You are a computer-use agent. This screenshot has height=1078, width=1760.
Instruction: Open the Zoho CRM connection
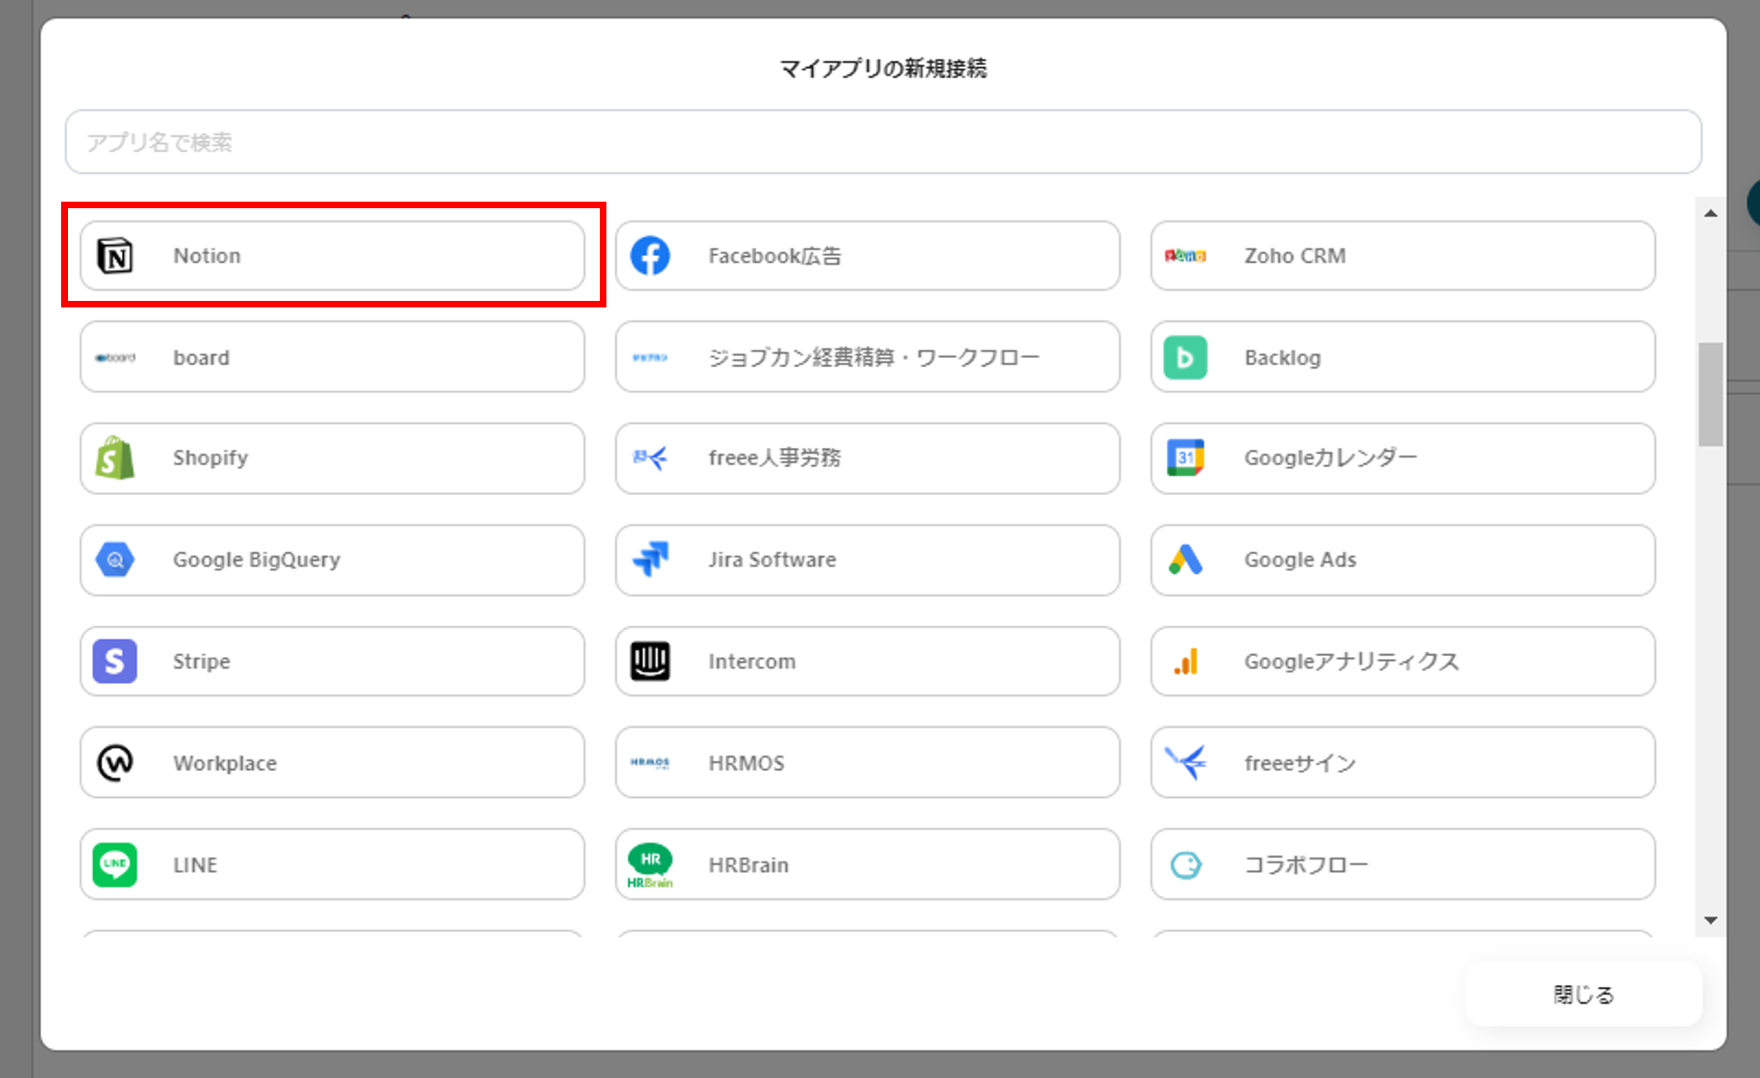[1402, 256]
